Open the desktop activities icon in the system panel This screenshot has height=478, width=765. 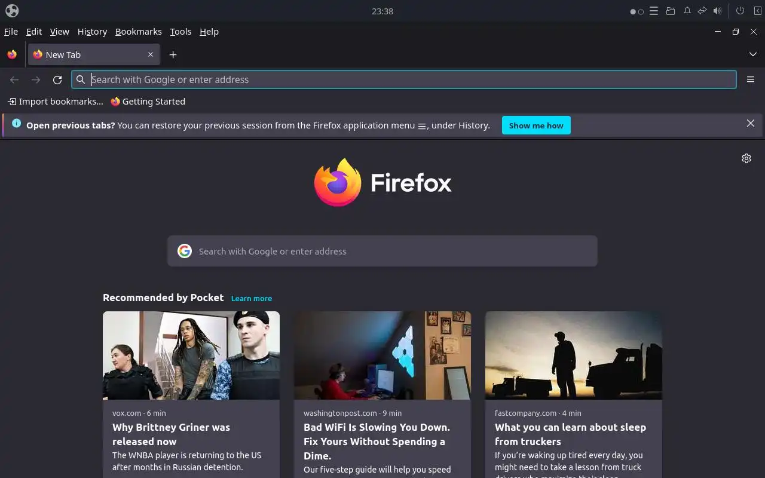(x=12, y=11)
